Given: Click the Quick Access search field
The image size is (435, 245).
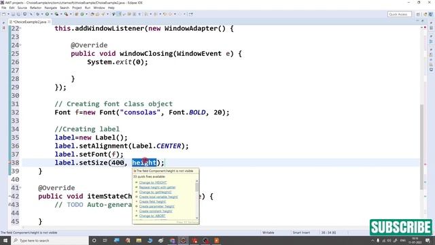Looking at the screenshot, I should pos(399,14).
